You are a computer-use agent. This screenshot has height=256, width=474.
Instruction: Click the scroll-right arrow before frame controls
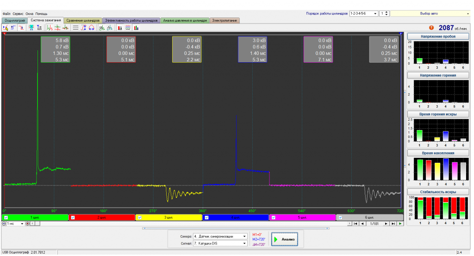coord(349,224)
